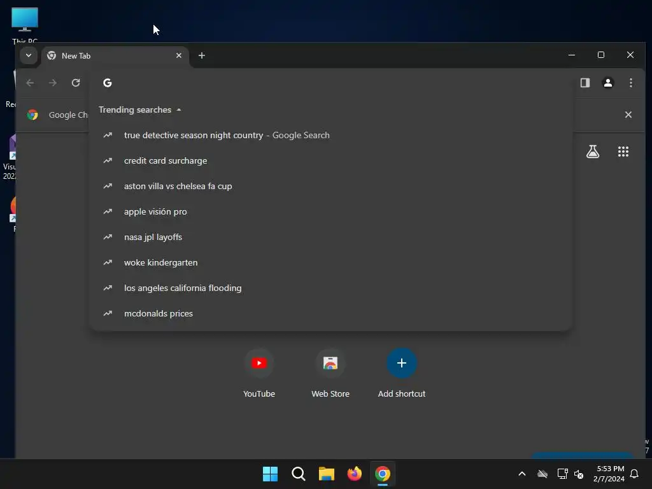Open File Explorer from the taskbar
The width and height of the screenshot is (652, 489).
coord(327,474)
